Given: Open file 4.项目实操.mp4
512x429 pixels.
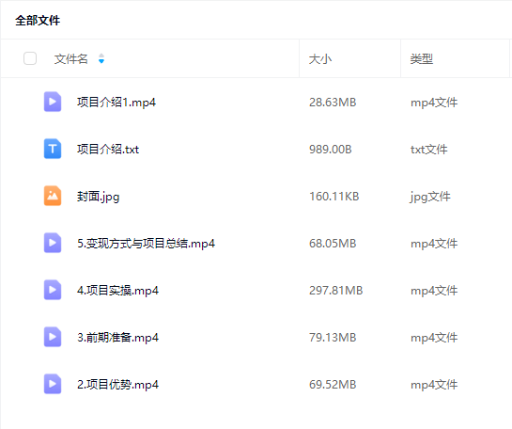Looking at the screenshot, I should pos(117,291).
